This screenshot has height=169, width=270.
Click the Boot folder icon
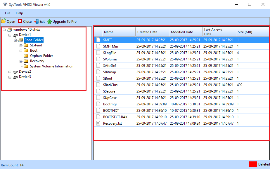coord(26,50)
